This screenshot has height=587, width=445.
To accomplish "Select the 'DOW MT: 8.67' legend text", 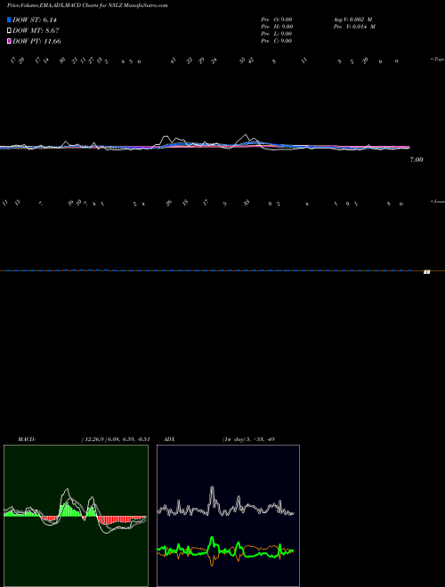I will 36,30.
